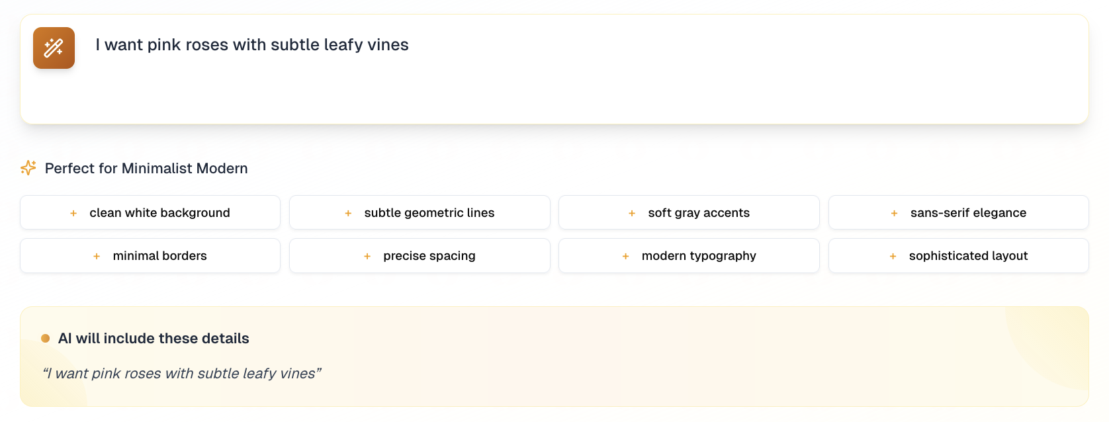1109x422 pixels.
Task: Click plus icon on soft gray accents
Action: (632, 213)
